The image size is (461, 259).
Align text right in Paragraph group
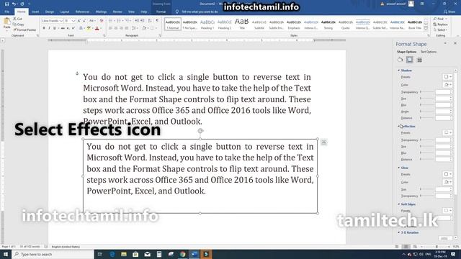coord(121,28)
